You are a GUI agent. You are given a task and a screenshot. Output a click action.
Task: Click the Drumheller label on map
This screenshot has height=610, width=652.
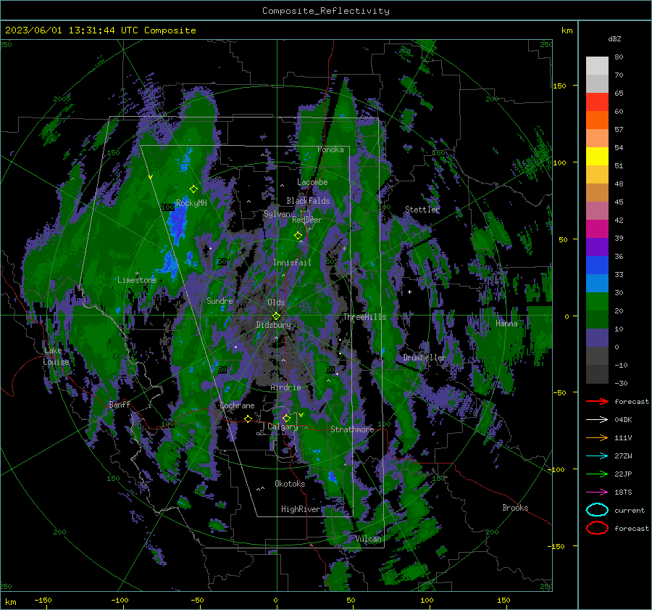coord(424,358)
